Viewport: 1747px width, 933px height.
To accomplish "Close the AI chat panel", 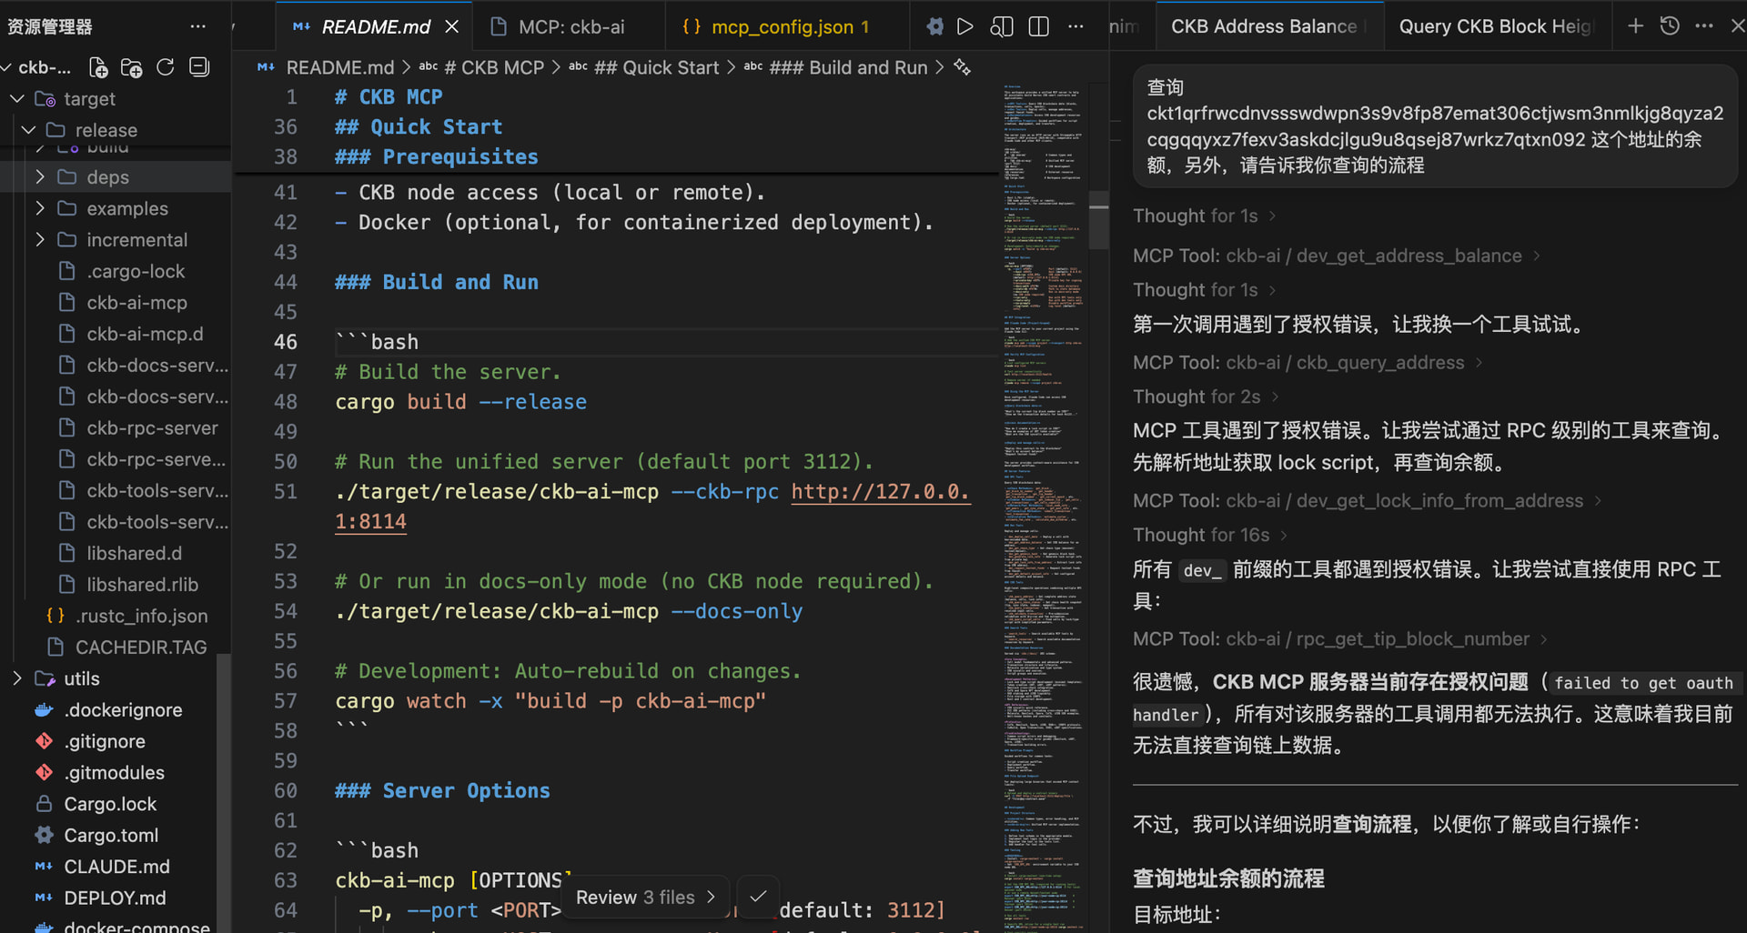I will pos(1737,26).
